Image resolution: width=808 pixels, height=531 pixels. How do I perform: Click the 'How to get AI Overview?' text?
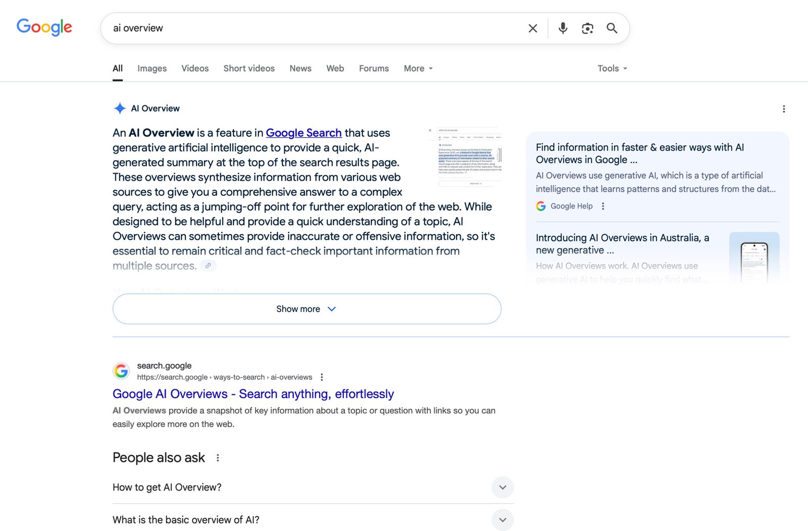tap(167, 487)
